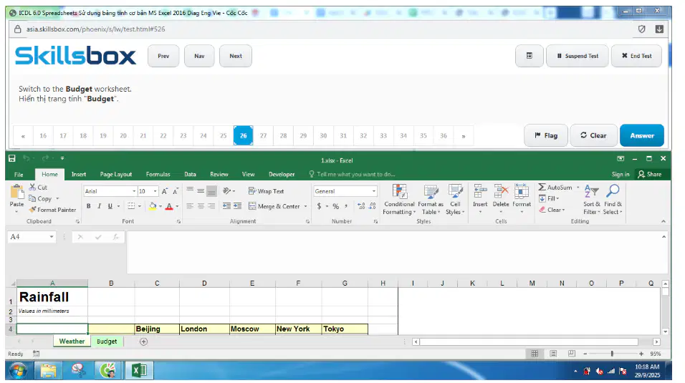
Task: Align text left
Action: (x=190, y=206)
